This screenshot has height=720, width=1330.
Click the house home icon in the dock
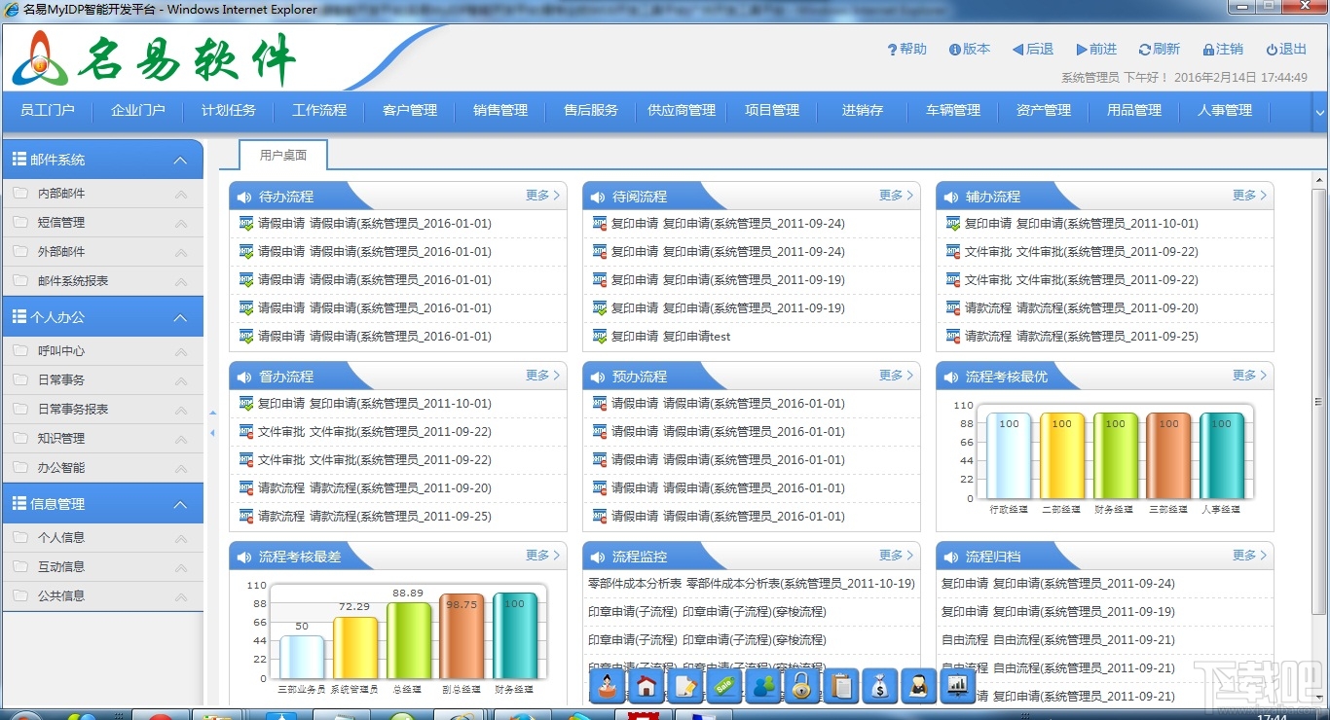pos(646,686)
